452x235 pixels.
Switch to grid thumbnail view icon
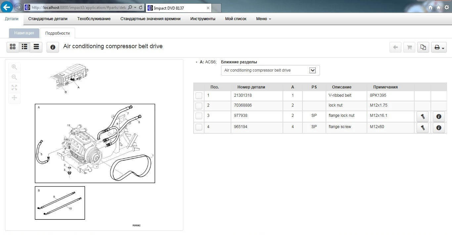coord(13,47)
